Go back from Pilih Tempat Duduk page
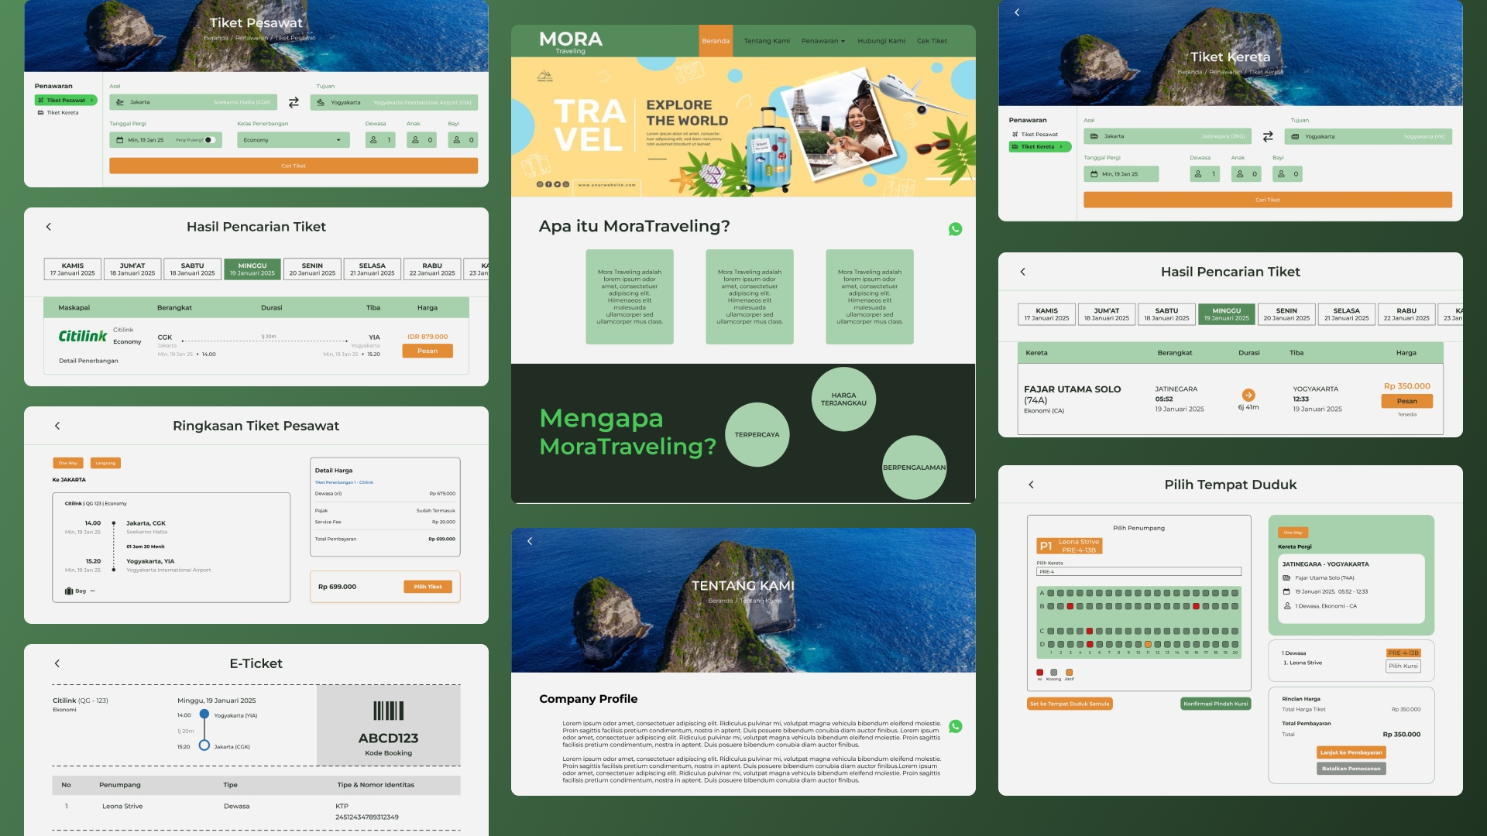 tap(1031, 485)
